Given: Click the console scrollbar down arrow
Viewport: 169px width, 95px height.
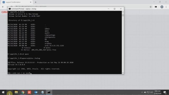Looking at the screenshot, I should (123, 73).
